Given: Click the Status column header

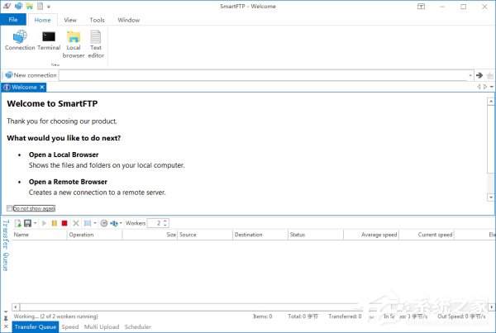Looking at the screenshot, I should (x=316, y=235).
